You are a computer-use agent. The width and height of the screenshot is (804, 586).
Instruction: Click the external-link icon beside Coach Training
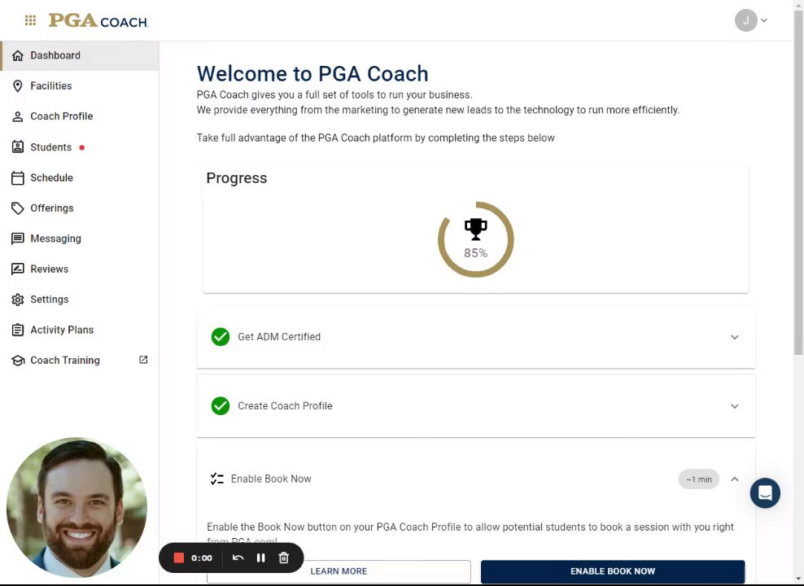pos(143,360)
